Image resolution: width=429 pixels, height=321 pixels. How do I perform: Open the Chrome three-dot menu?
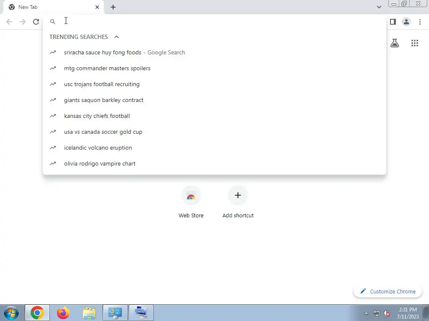420,22
